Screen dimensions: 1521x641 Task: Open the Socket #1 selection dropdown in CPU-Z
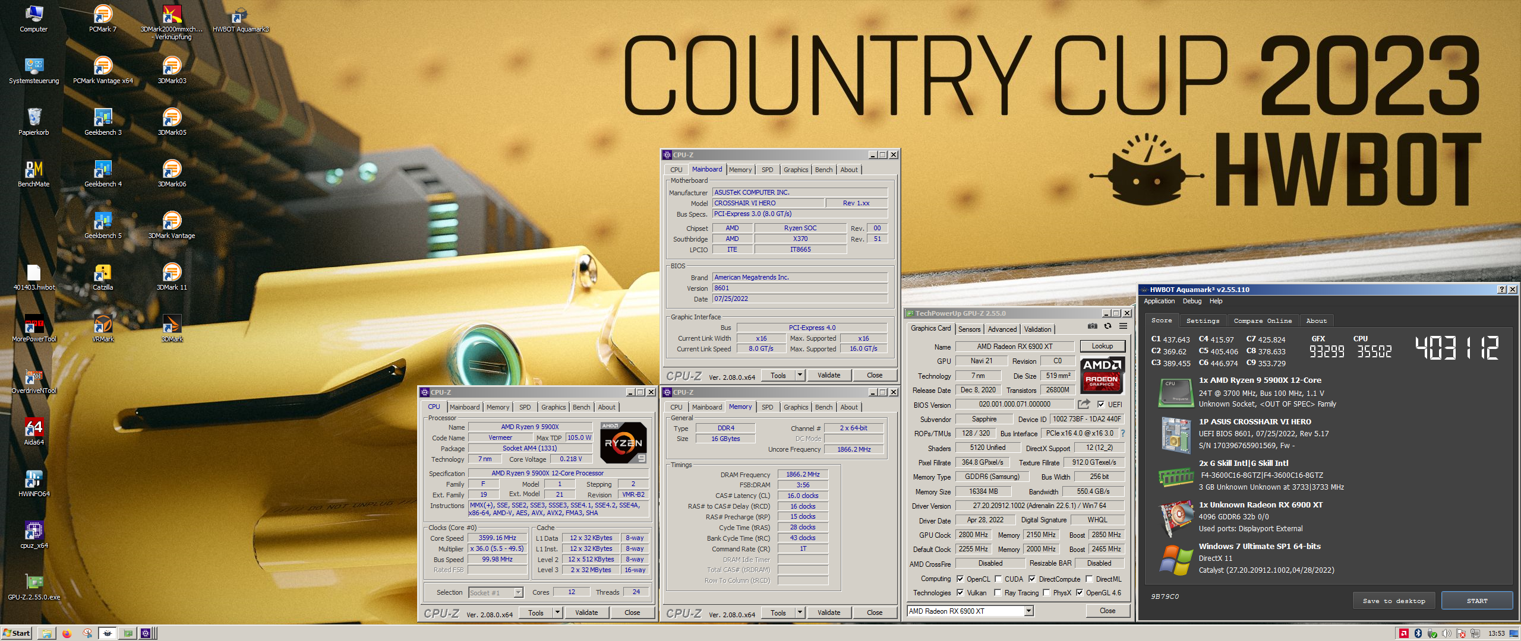pos(518,592)
